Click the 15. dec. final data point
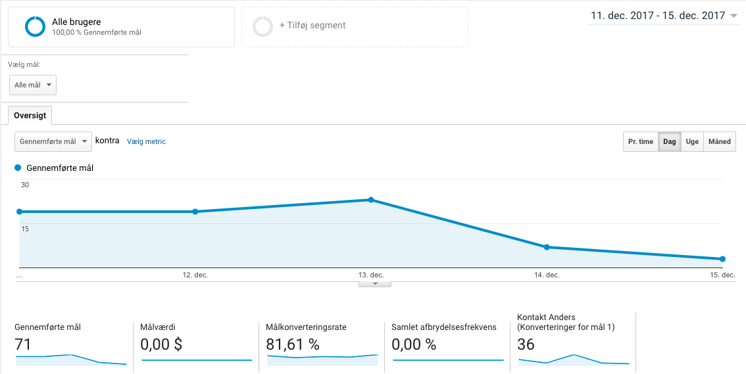746x374 pixels. (x=722, y=259)
